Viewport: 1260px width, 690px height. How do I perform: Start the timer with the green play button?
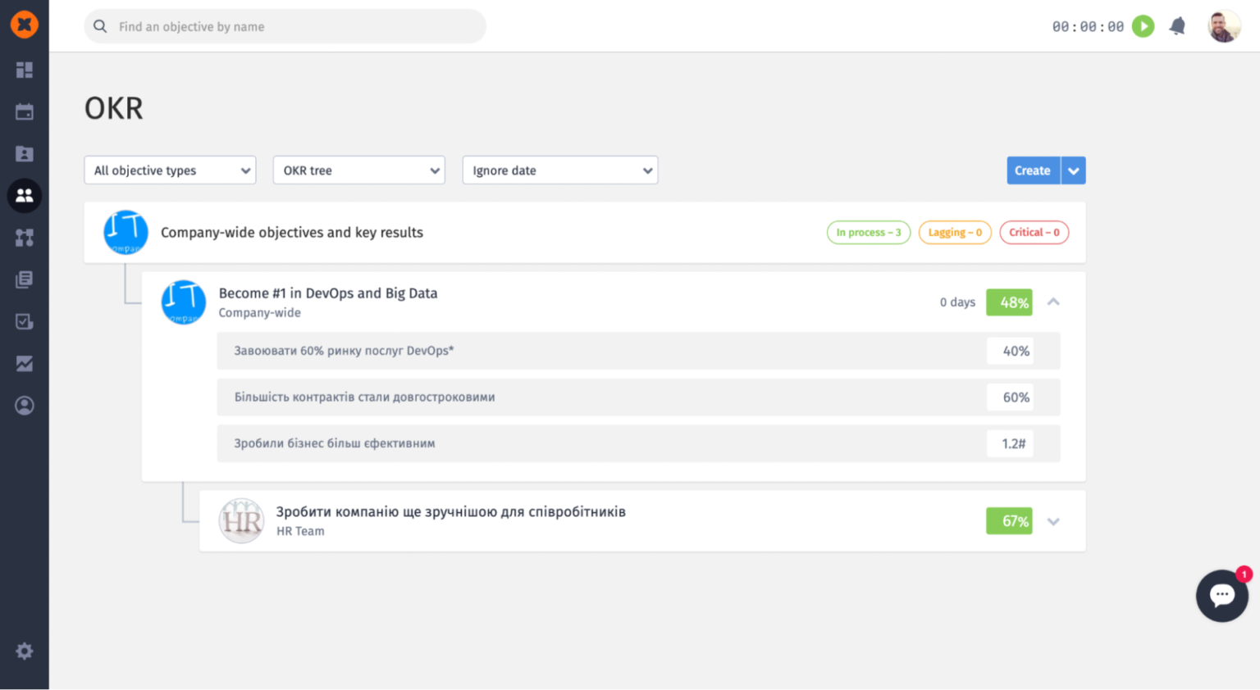coord(1143,25)
